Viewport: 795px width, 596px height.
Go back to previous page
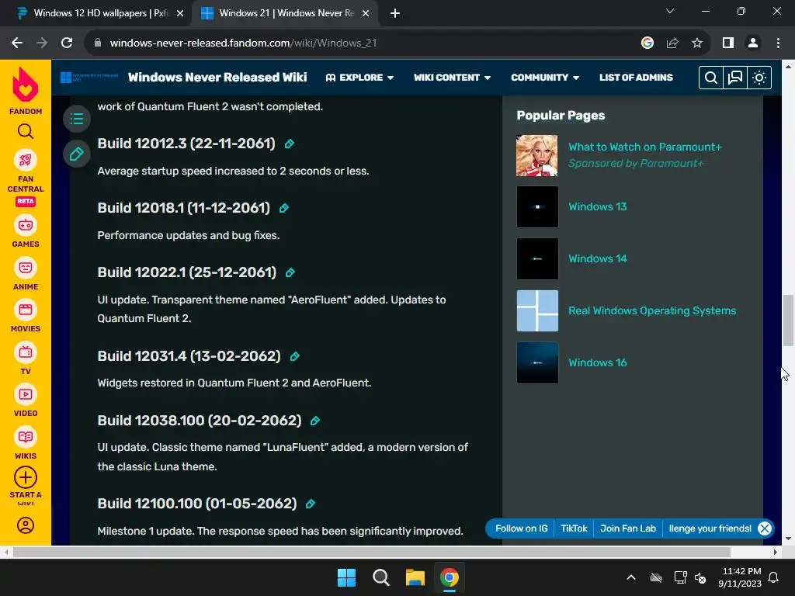pyautogui.click(x=17, y=43)
